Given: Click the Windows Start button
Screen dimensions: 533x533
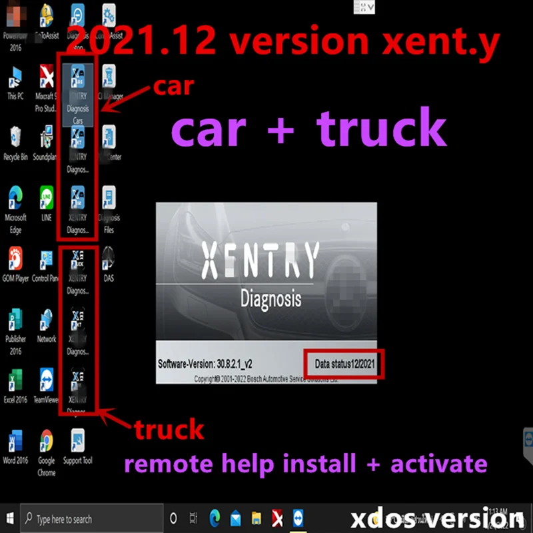Looking at the screenshot, I should click(10, 519).
